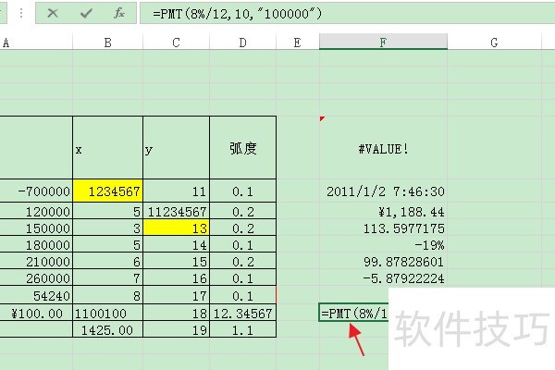This screenshot has height=370, width=555.
Task: Select cell containing ¥100.00
Action: pyautogui.click(x=36, y=313)
